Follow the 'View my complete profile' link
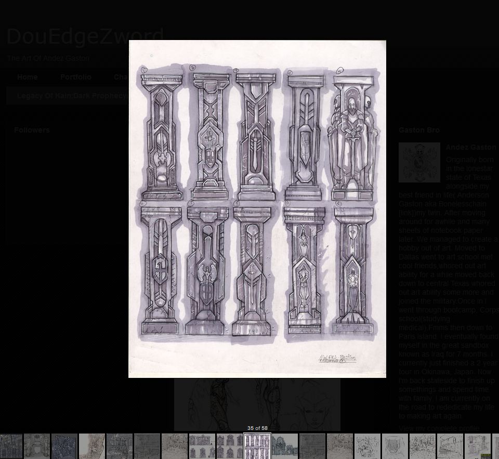Image resolution: width=499 pixels, height=459 pixels. pos(439,428)
